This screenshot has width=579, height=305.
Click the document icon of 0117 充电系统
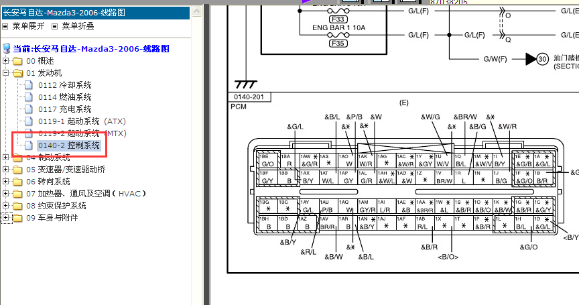coord(29,109)
